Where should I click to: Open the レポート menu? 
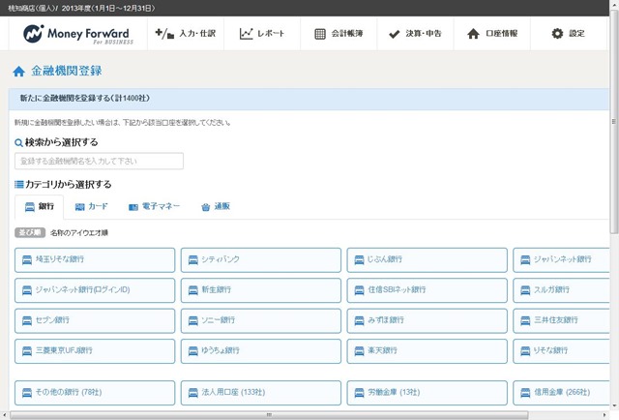coord(262,34)
